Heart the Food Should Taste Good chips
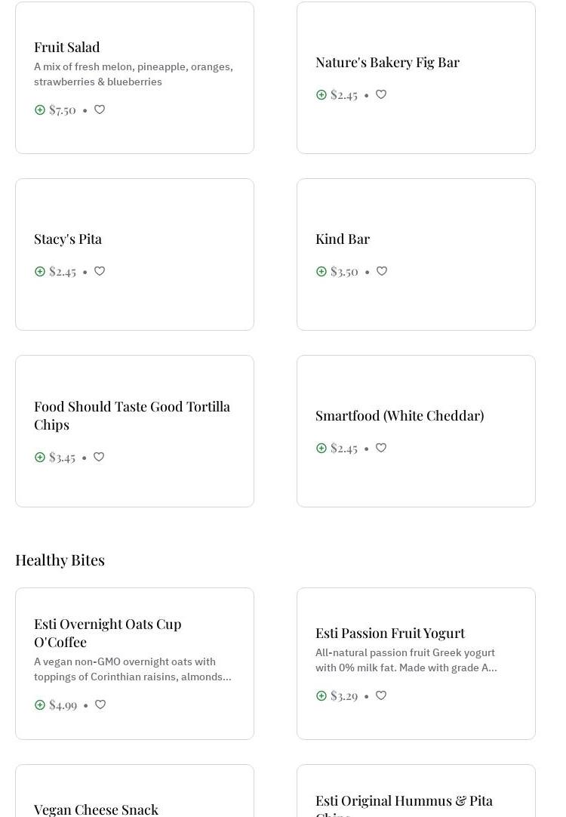The image size is (566, 817). pos(99,458)
